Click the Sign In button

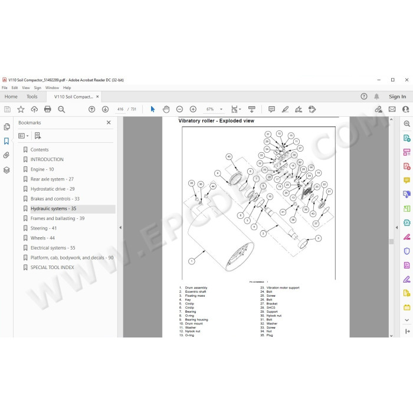(x=398, y=97)
